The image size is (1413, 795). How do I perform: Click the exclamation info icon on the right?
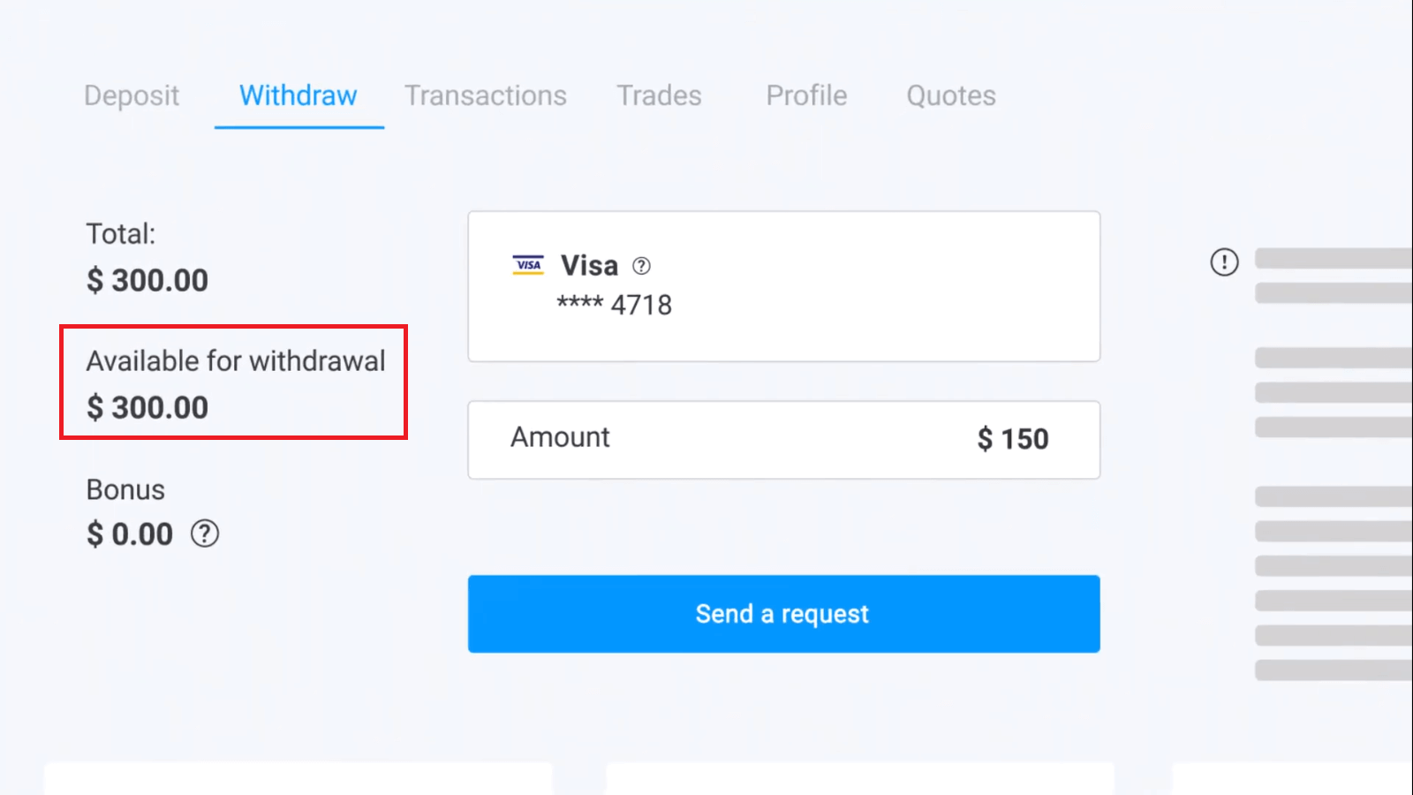pyautogui.click(x=1224, y=261)
